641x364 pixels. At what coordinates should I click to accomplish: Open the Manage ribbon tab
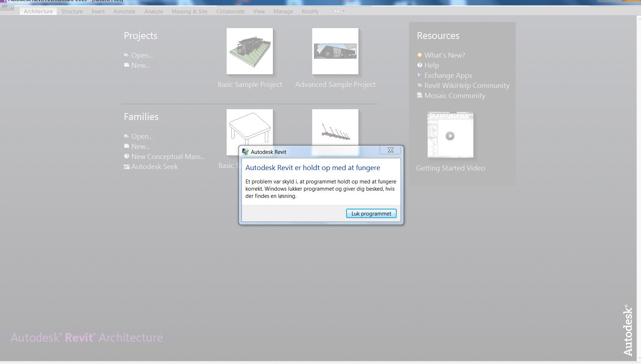click(x=283, y=12)
